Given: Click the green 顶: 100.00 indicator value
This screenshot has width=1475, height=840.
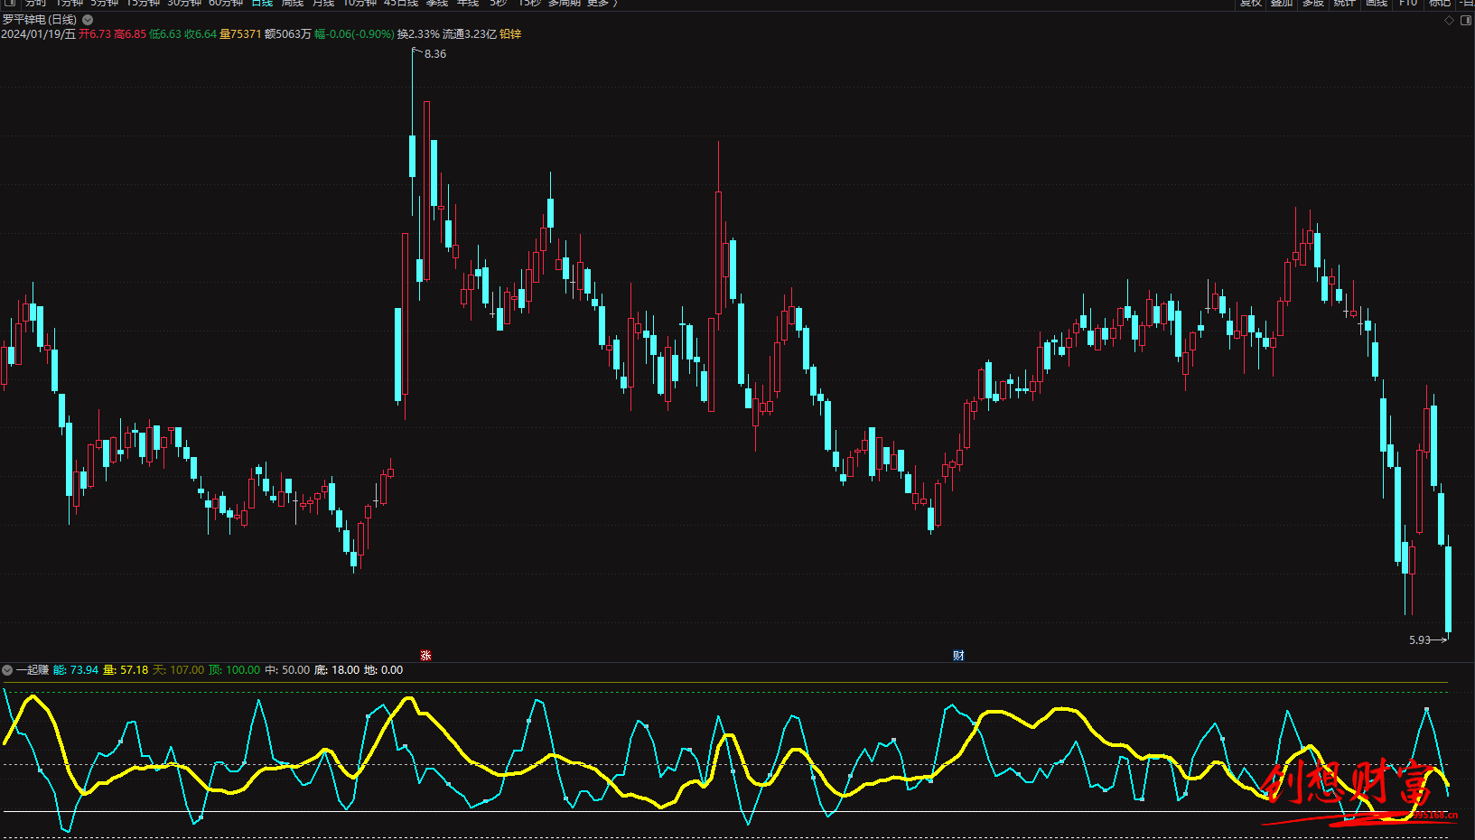Looking at the screenshot, I should (234, 670).
